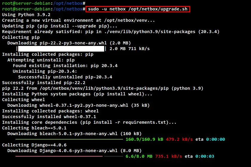Image resolution: width=251 pixels, height=167 pixels.
Task: Click the red Django download progress bar
Action: coord(59,156)
